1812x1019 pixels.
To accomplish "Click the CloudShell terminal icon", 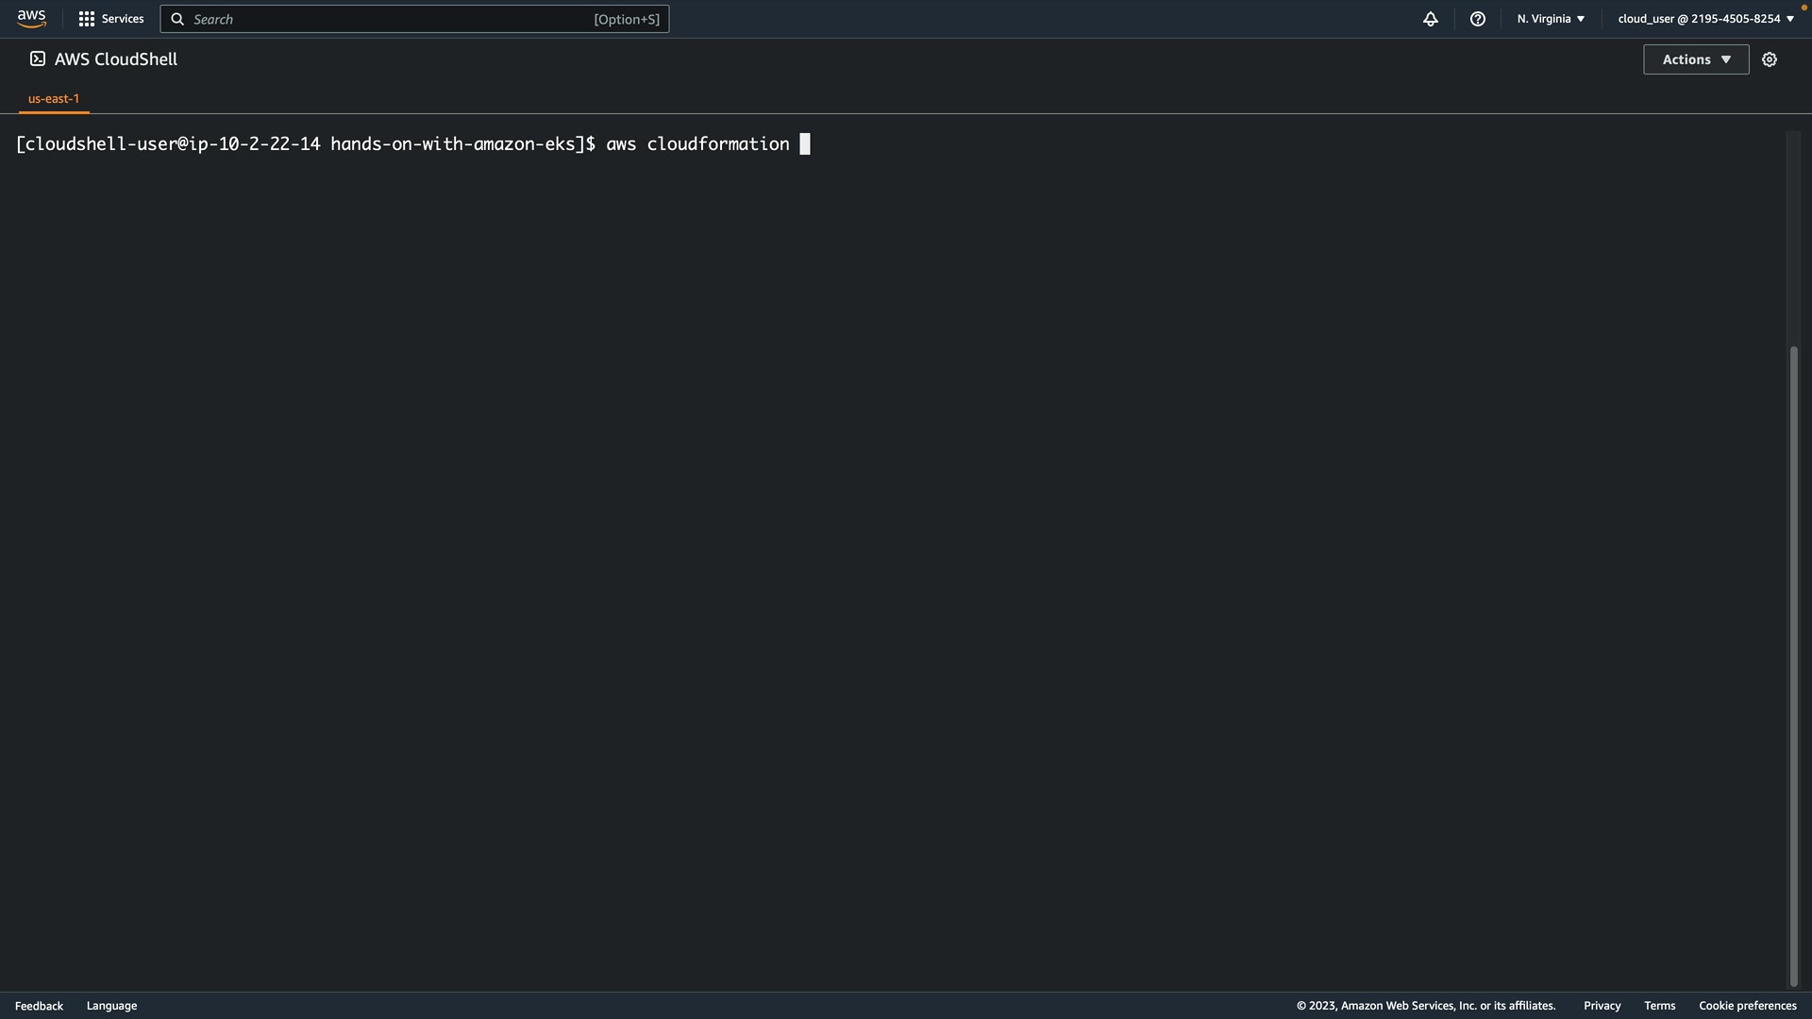I will point(38,59).
